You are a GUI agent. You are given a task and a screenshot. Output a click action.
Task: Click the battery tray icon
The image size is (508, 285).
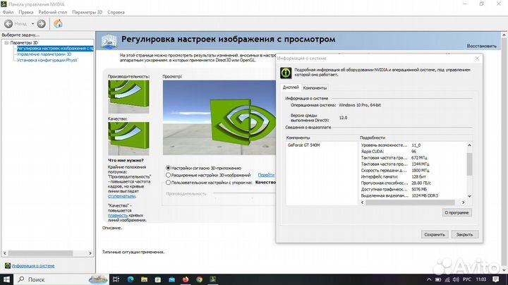(x=438, y=279)
